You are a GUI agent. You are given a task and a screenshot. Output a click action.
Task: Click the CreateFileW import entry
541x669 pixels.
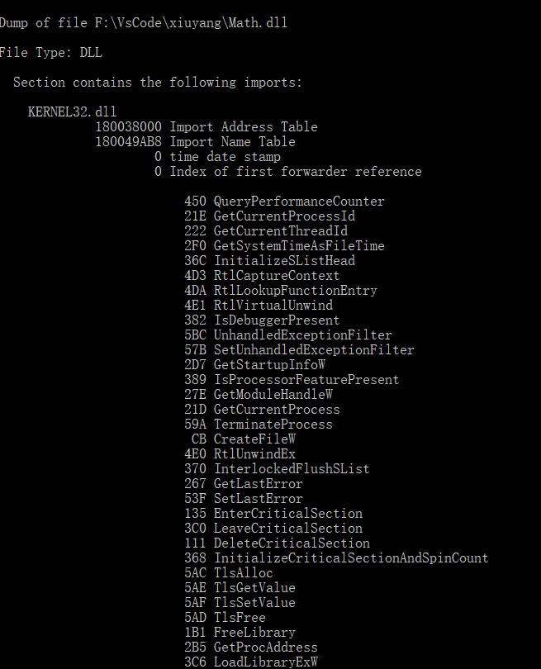click(254, 439)
